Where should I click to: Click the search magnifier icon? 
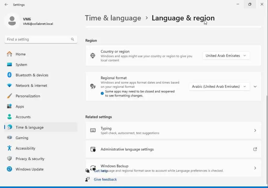click(72, 39)
